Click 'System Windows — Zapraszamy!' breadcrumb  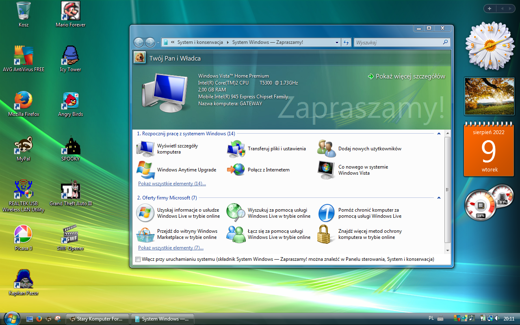(267, 42)
